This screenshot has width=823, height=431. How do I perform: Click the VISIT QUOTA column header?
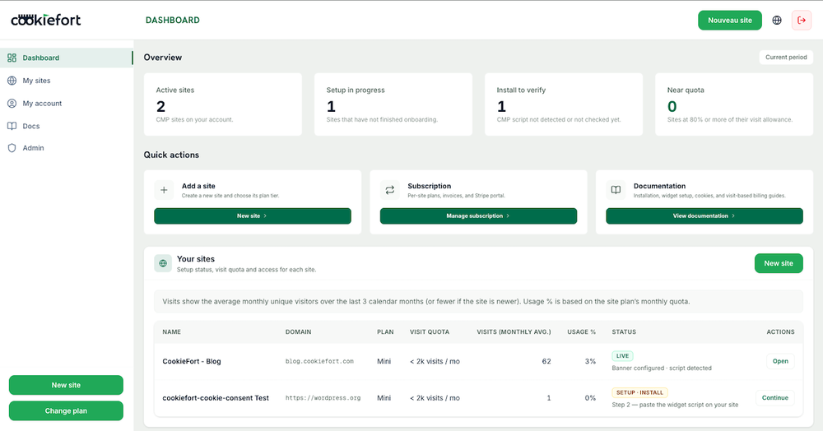(430, 332)
